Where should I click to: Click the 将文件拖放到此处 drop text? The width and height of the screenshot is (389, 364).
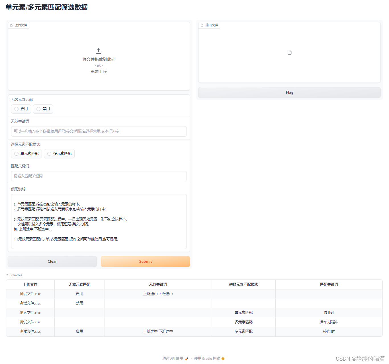point(99,59)
